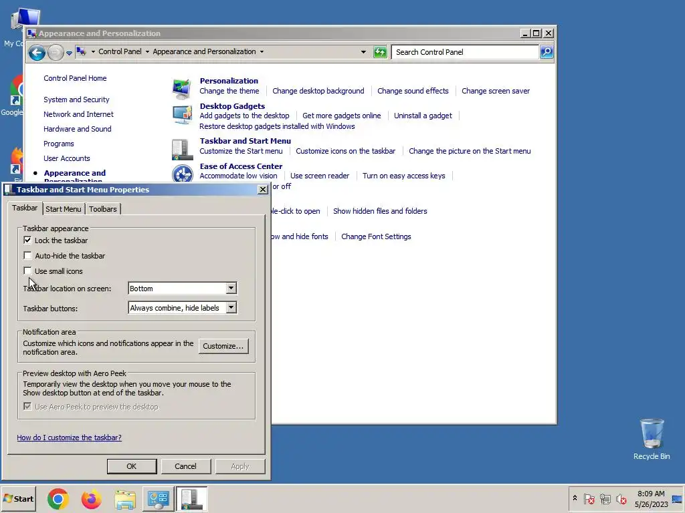
Task: Click the search magnifier icon
Action: click(547, 52)
